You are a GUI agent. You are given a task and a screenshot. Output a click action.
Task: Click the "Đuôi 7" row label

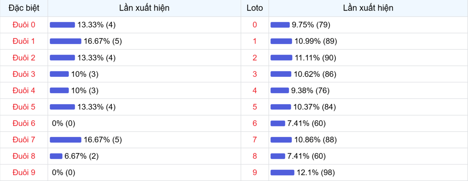pyautogui.click(x=24, y=140)
